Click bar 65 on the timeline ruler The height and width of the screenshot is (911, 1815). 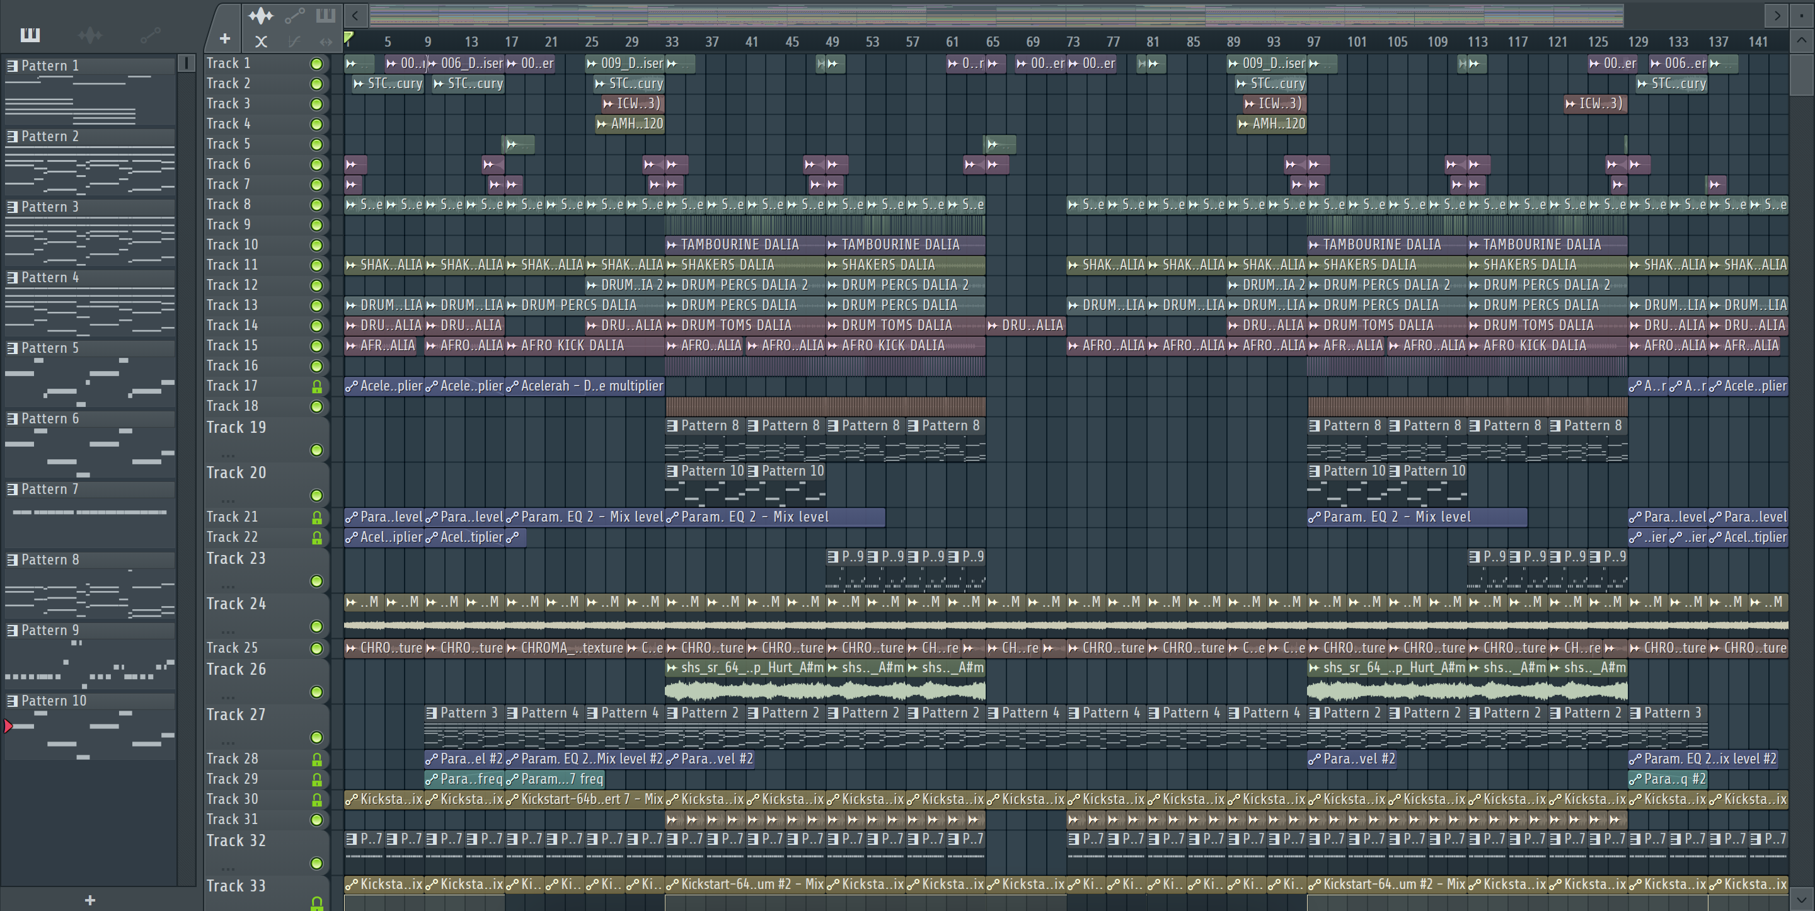click(x=992, y=42)
